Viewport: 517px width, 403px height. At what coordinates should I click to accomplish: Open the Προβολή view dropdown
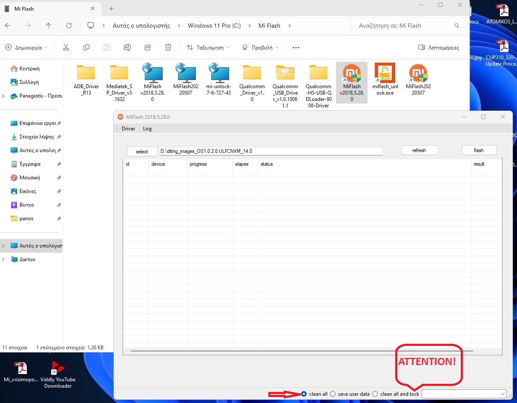coord(260,47)
